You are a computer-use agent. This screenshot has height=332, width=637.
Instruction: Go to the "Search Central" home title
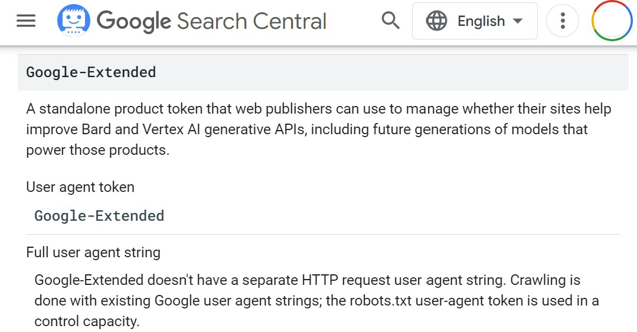click(x=251, y=21)
